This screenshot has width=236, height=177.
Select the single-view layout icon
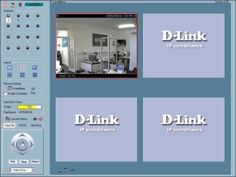[9, 67]
